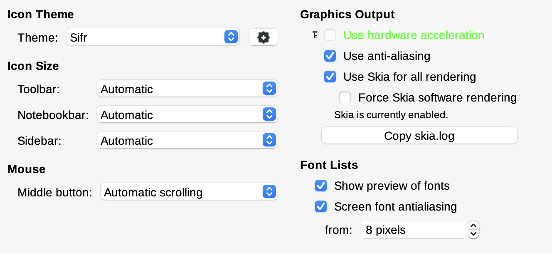Disable Use anti-aliasing checkbox

[x=330, y=56]
